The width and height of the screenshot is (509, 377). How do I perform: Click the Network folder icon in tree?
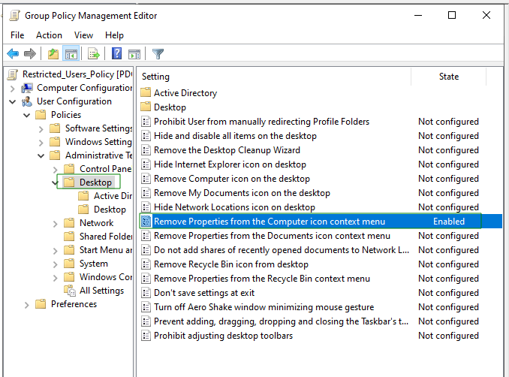[x=69, y=223]
